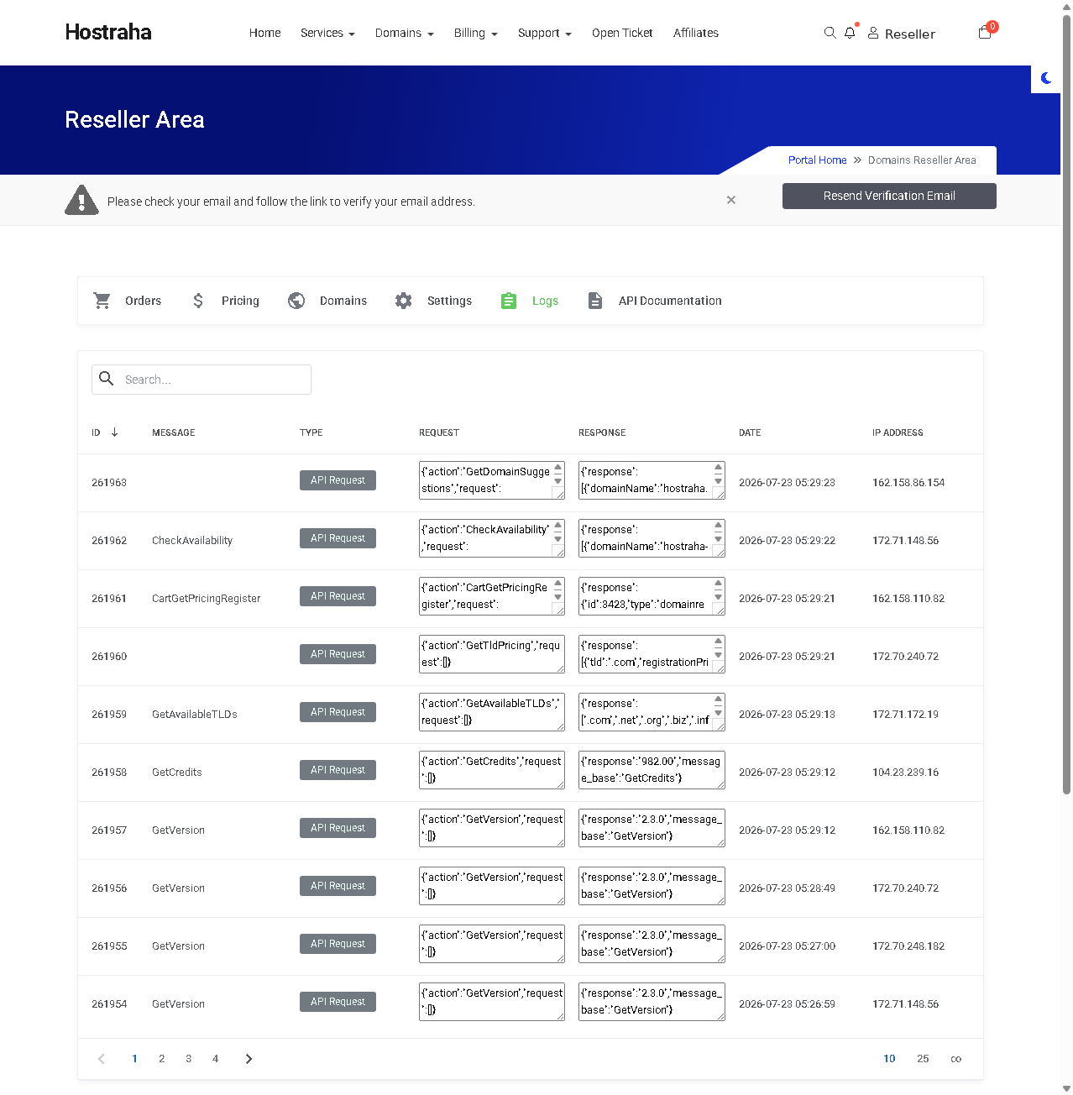
Task: Expand the Domains dropdown in navbar
Action: (x=404, y=33)
